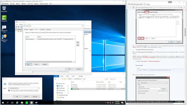This screenshot has width=187, height=105.
Task: Close the Elevated Program Shortcut browser tab
Action: (145, 4)
